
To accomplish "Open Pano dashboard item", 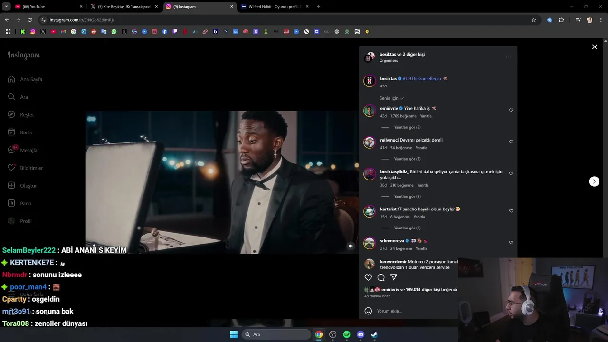I will tap(19, 203).
